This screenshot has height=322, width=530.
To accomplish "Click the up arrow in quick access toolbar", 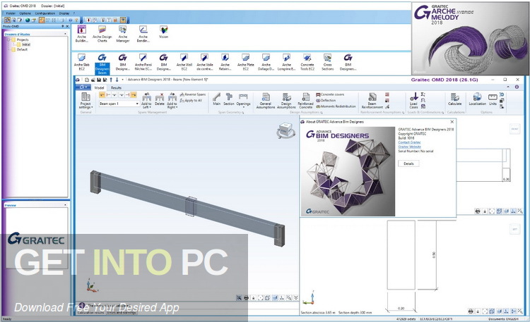I will click(111, 80).
